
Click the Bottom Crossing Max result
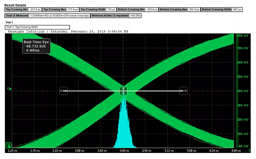180,9
